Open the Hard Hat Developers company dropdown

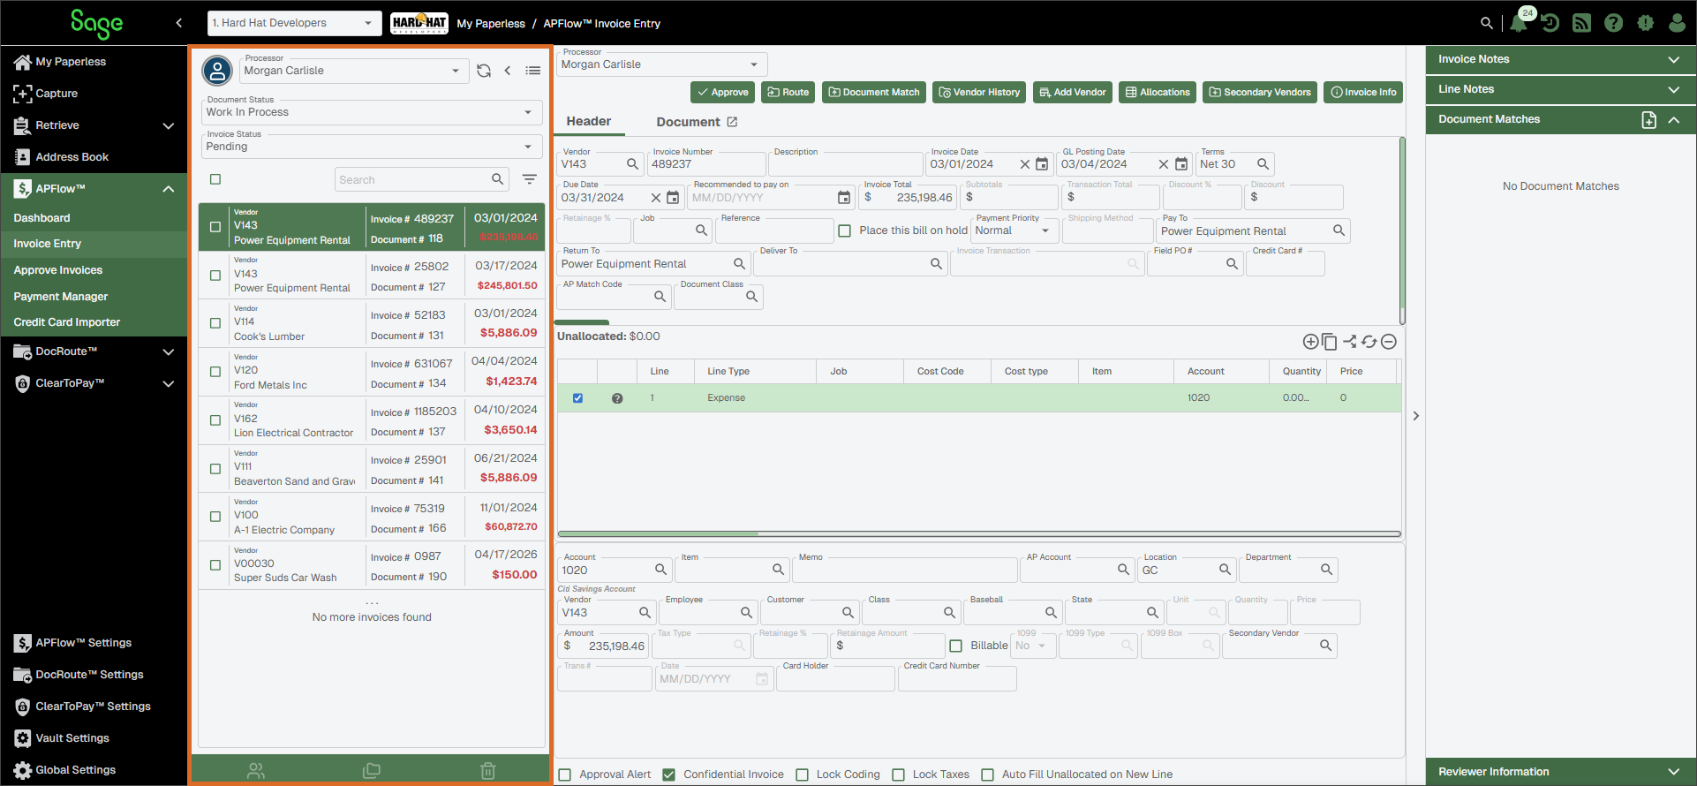coord(294,23)
